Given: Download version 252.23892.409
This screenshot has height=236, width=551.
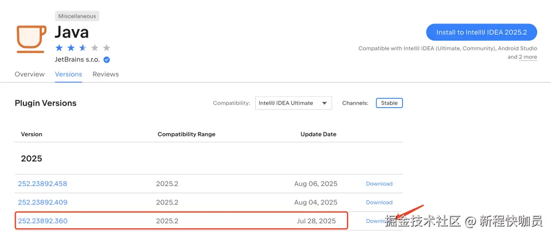Looking at the screenshot, I should [379, 202].
